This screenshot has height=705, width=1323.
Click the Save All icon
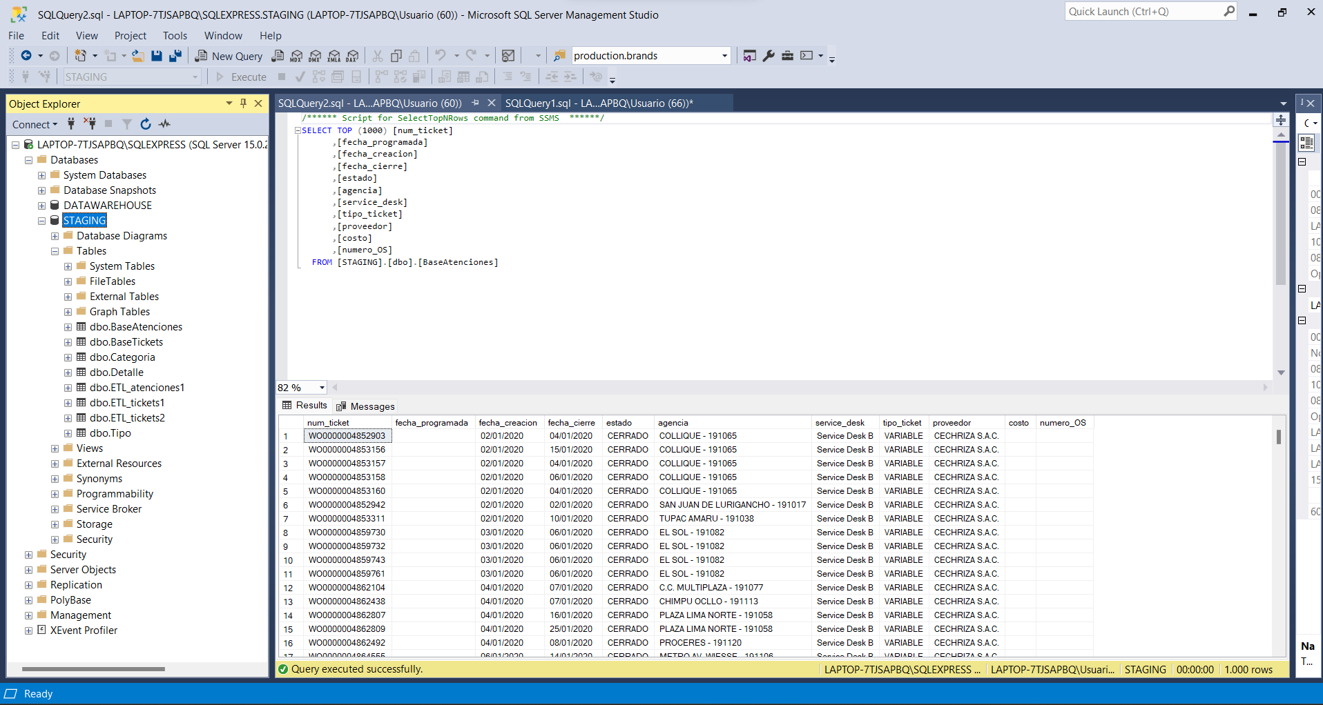[x=175, y=56]
